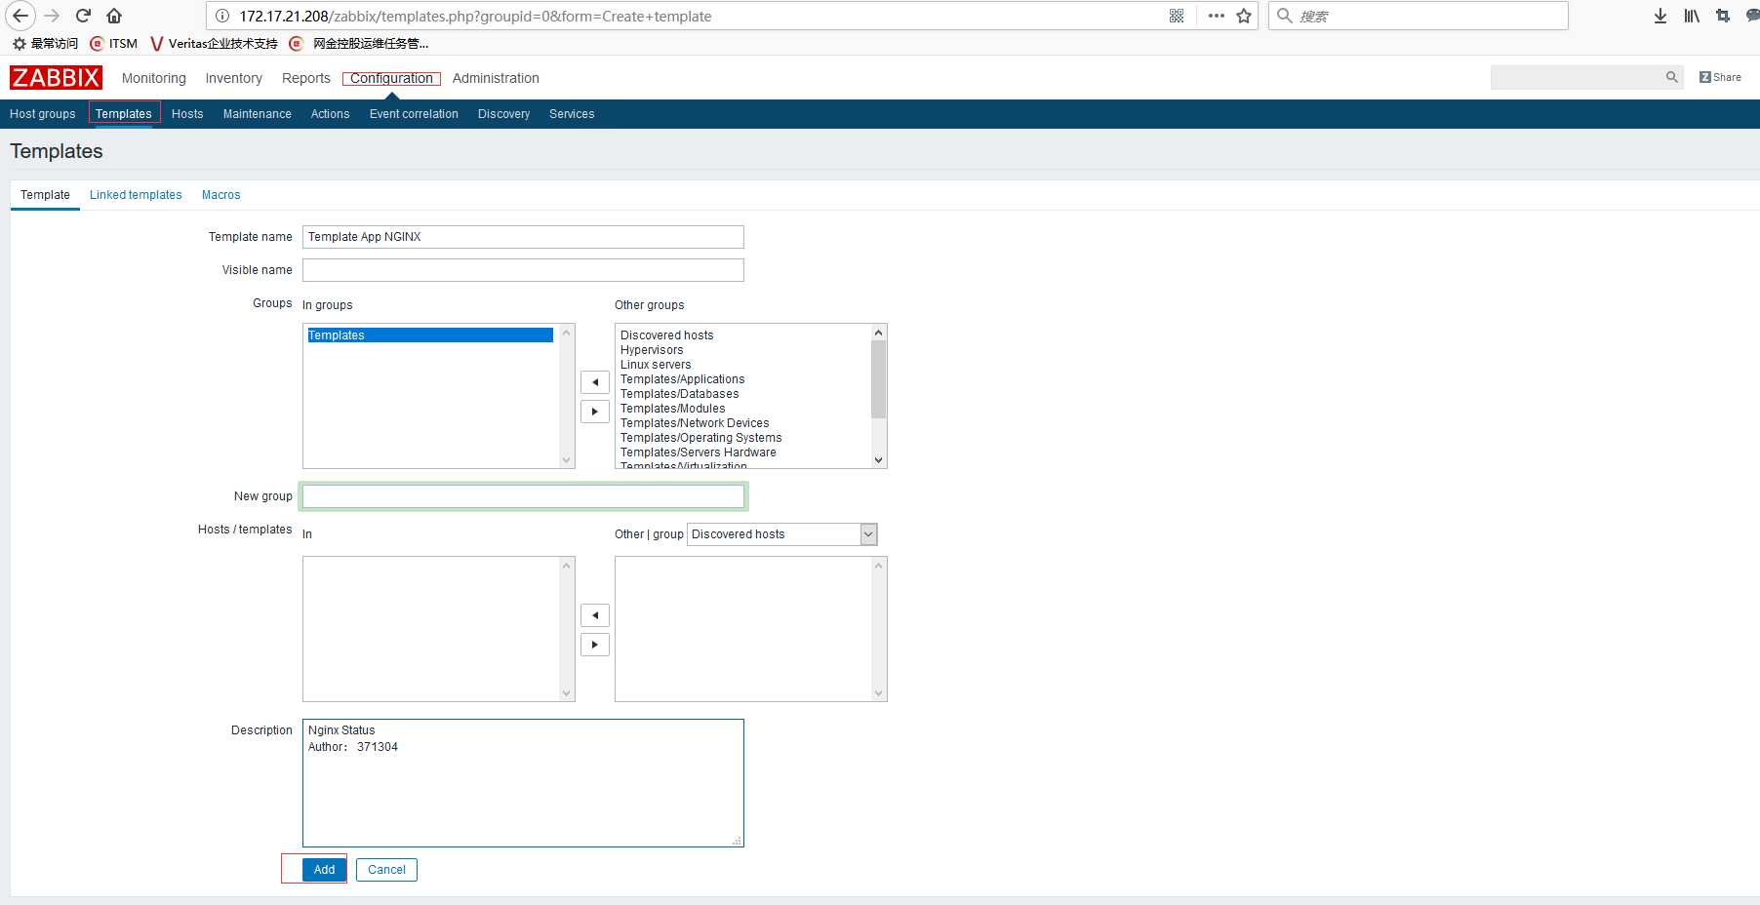Open the 最常访问 bookmarks folder
The width and height of the screenshot is (1760, 905).
click(45, 43)
